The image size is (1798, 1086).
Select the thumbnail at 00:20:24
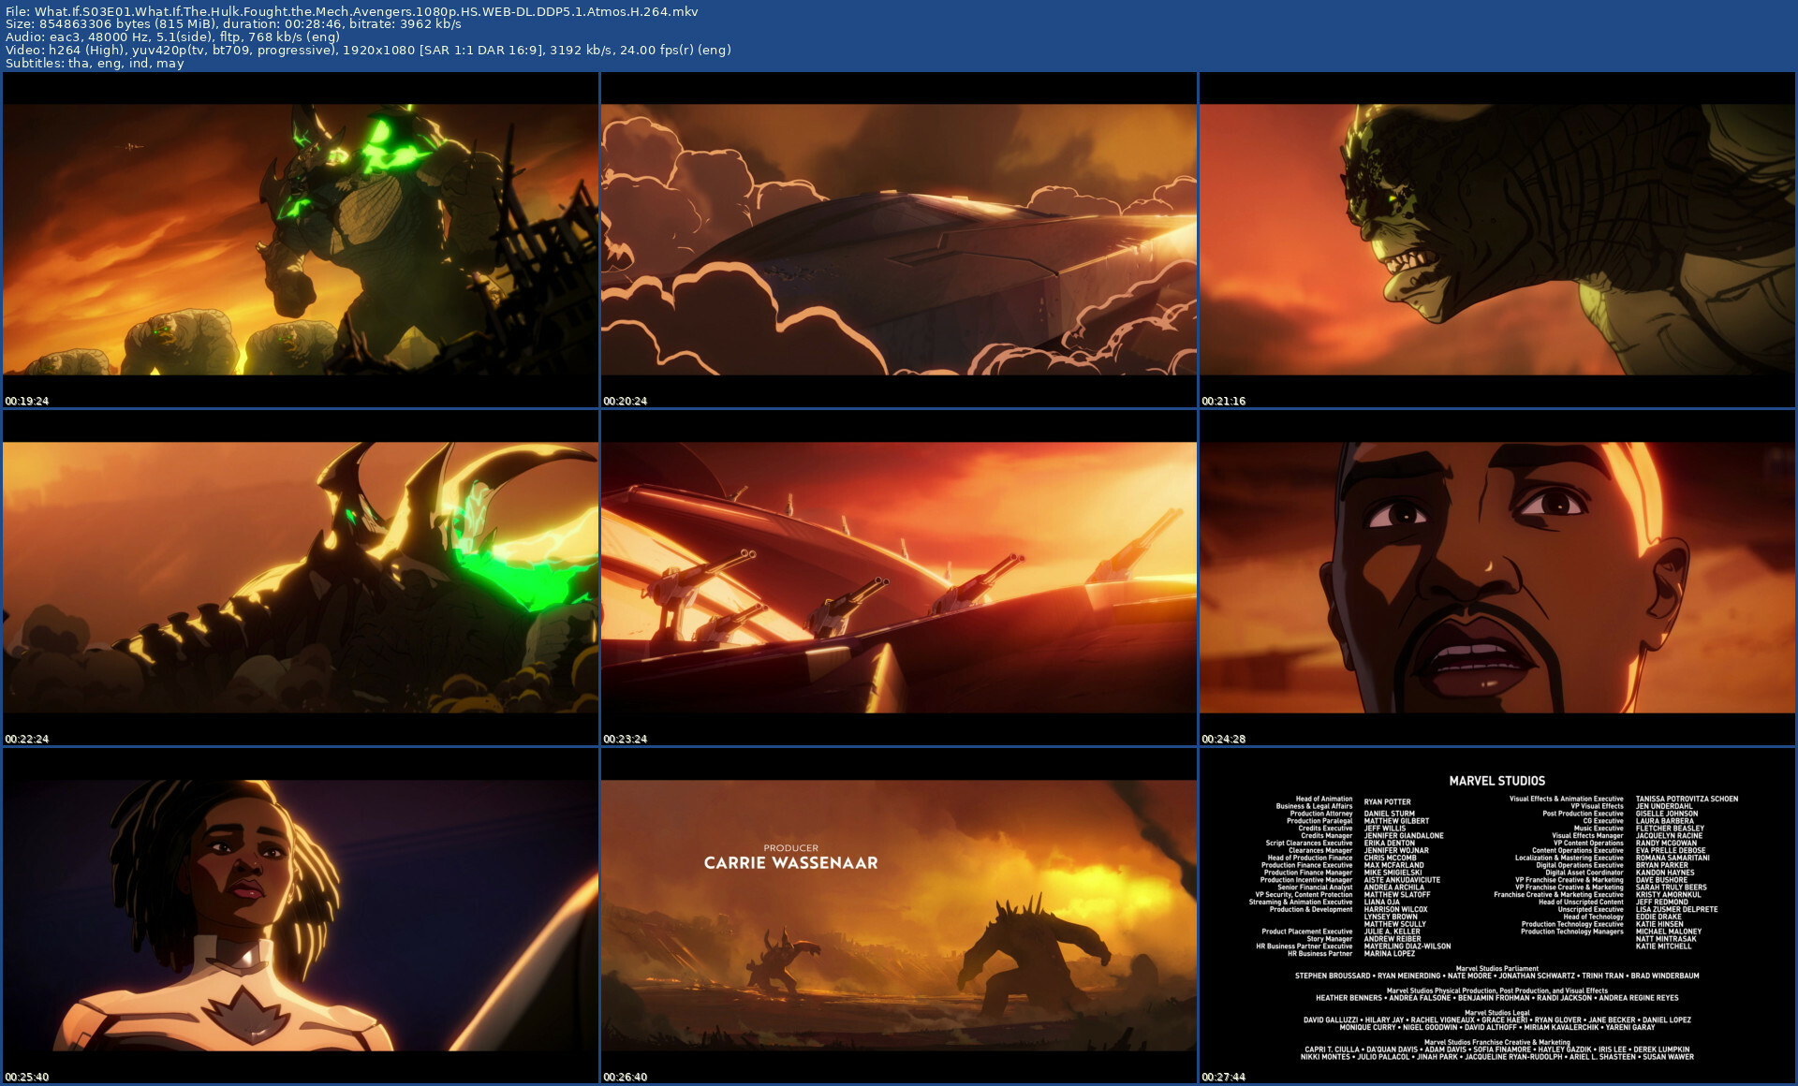point(899,240)
